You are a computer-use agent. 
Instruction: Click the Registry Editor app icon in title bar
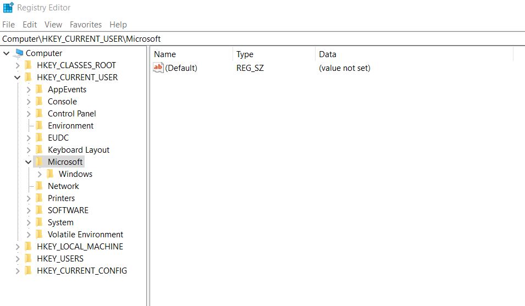(x=8, y=7)
